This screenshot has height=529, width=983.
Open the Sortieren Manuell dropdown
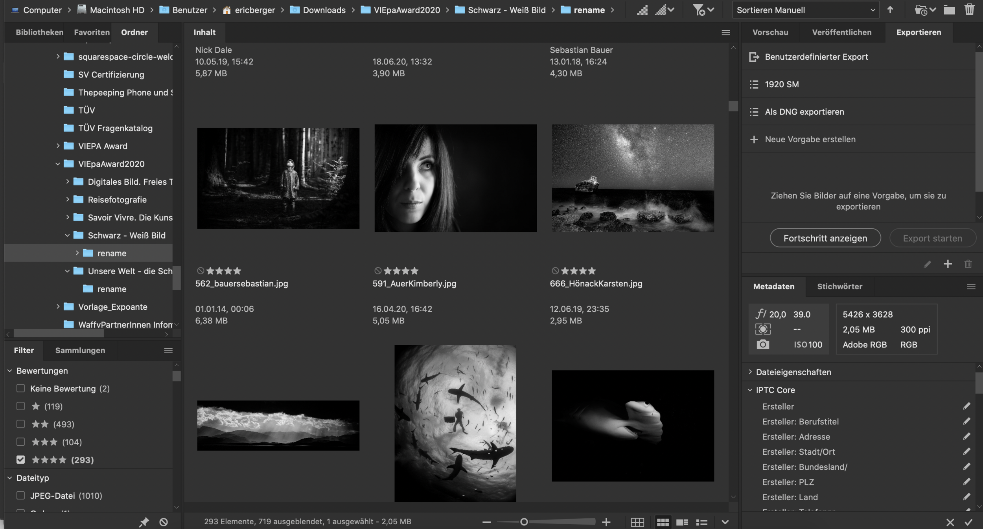[805, 10]
